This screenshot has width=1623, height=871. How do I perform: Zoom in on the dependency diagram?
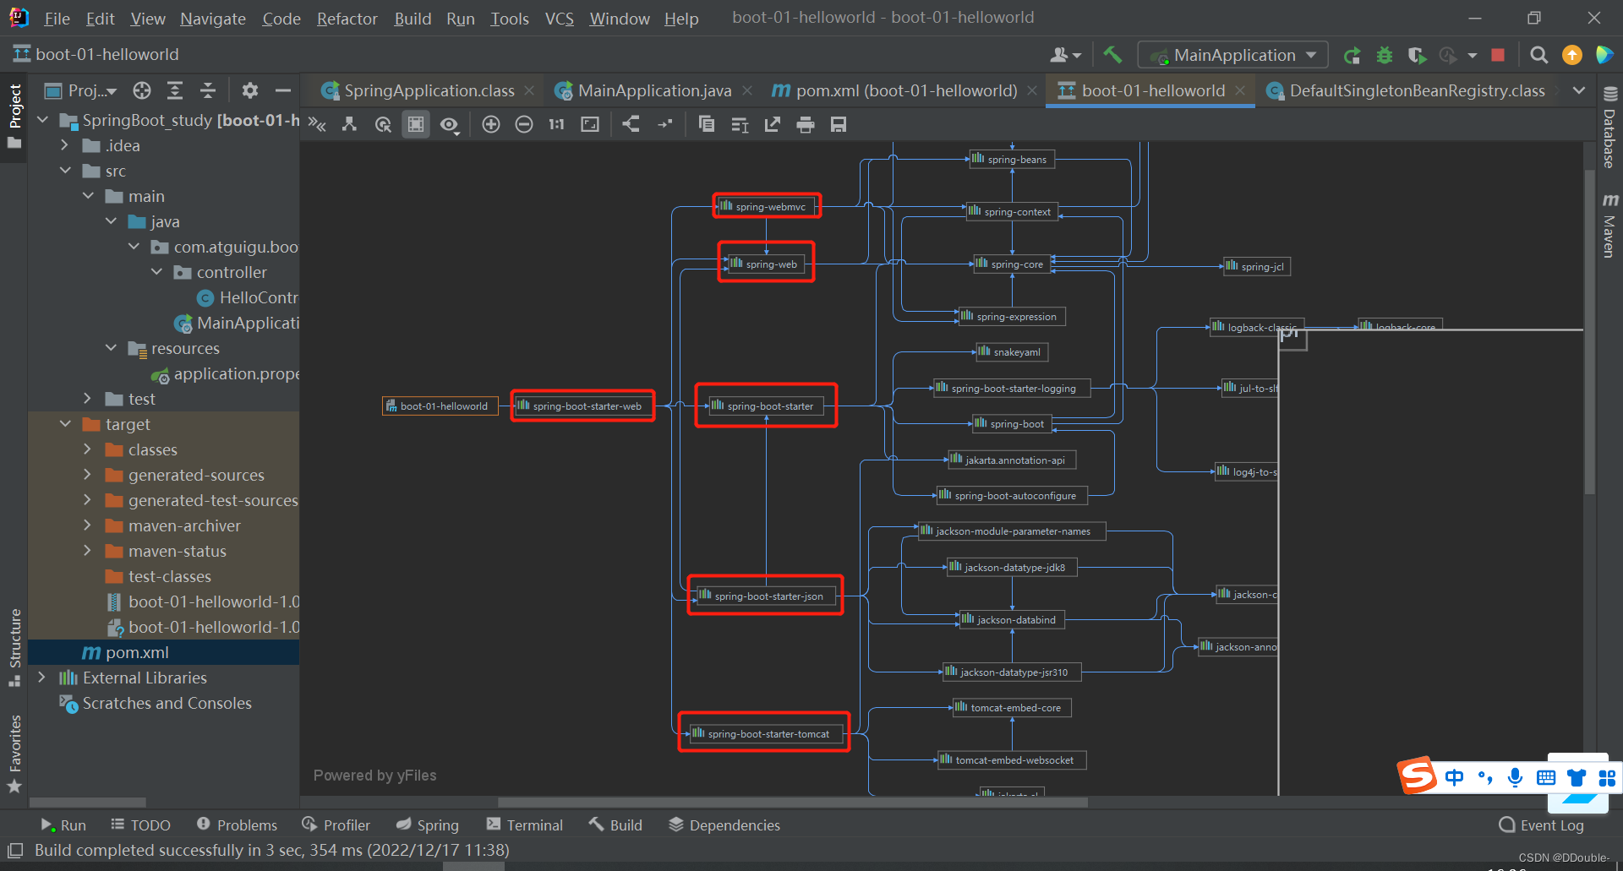[490, 124]
